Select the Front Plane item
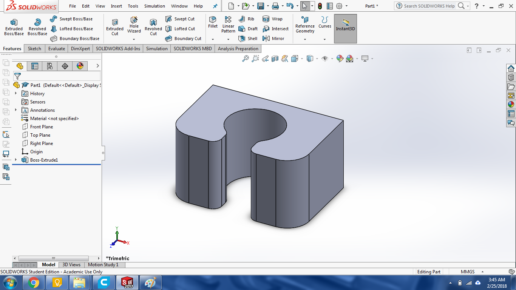This screenshot has height=290, width=516. click(37, 127)
